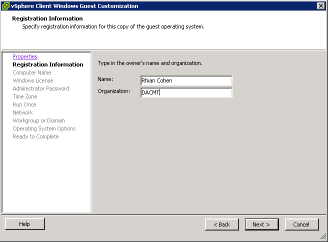
Task: Go to Workgroup or Domain step
Action: pos(38,120)
